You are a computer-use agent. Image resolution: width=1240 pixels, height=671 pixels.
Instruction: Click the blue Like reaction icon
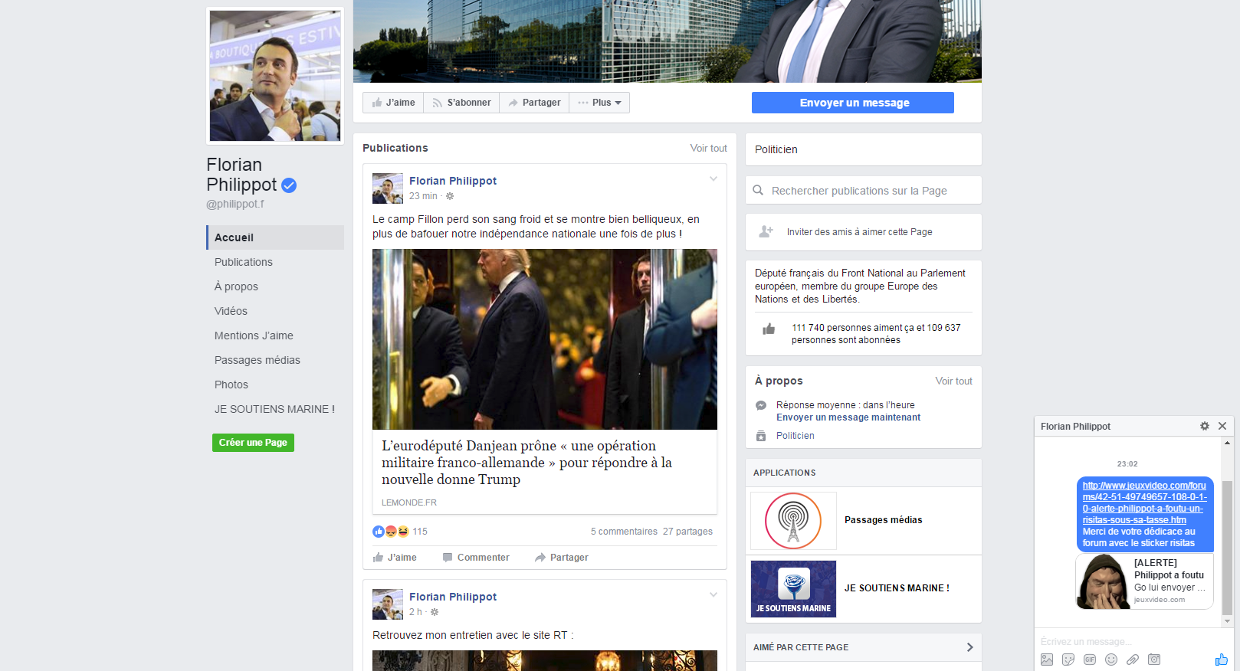tap(379, 532)
